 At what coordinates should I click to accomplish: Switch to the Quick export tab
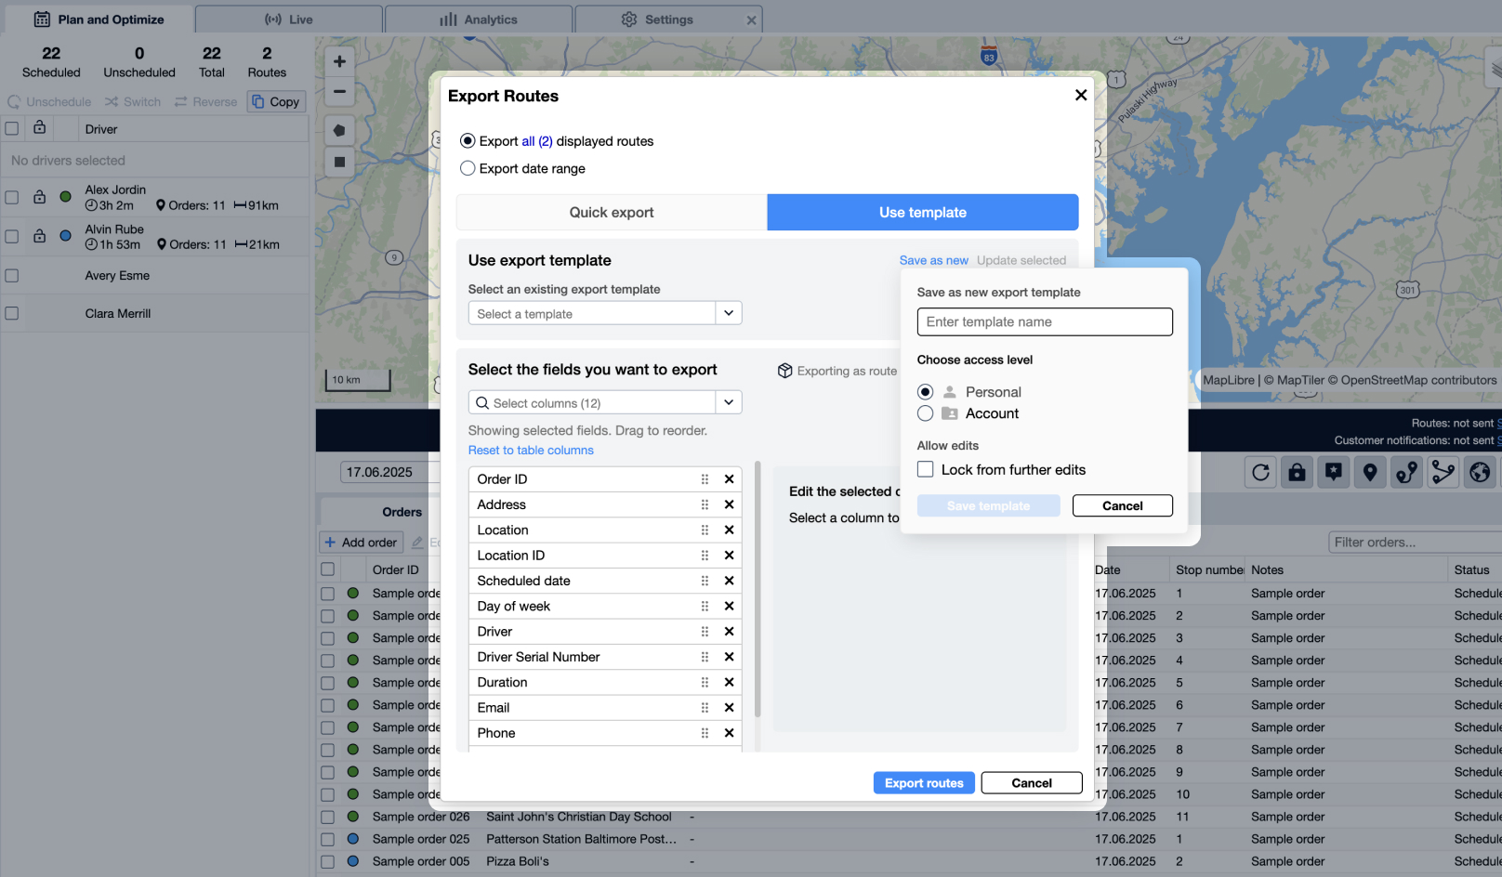tap(611, 213)
